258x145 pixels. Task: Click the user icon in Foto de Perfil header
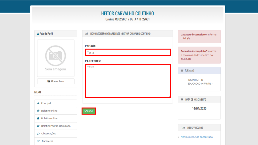[38, 34]
